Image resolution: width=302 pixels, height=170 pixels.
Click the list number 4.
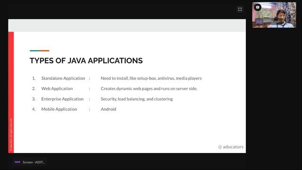click(x=34, y=109)
